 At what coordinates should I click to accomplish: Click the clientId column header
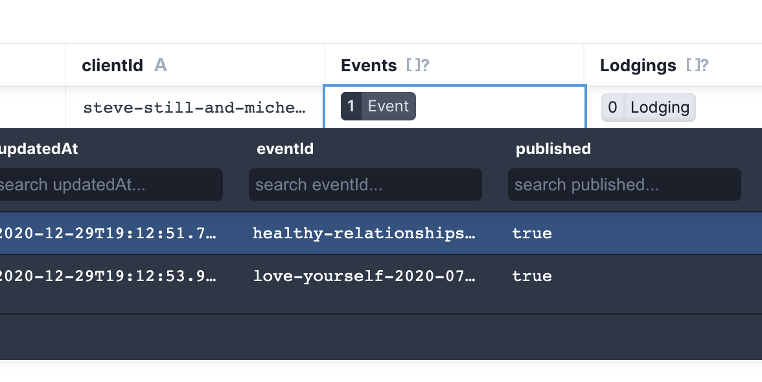pyautogui.click(x=195, y=65)
